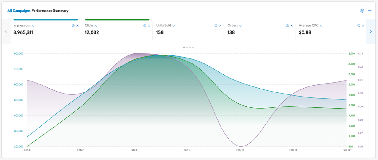
Task: Select the second pagination dot
Action: tap(187, 47)
